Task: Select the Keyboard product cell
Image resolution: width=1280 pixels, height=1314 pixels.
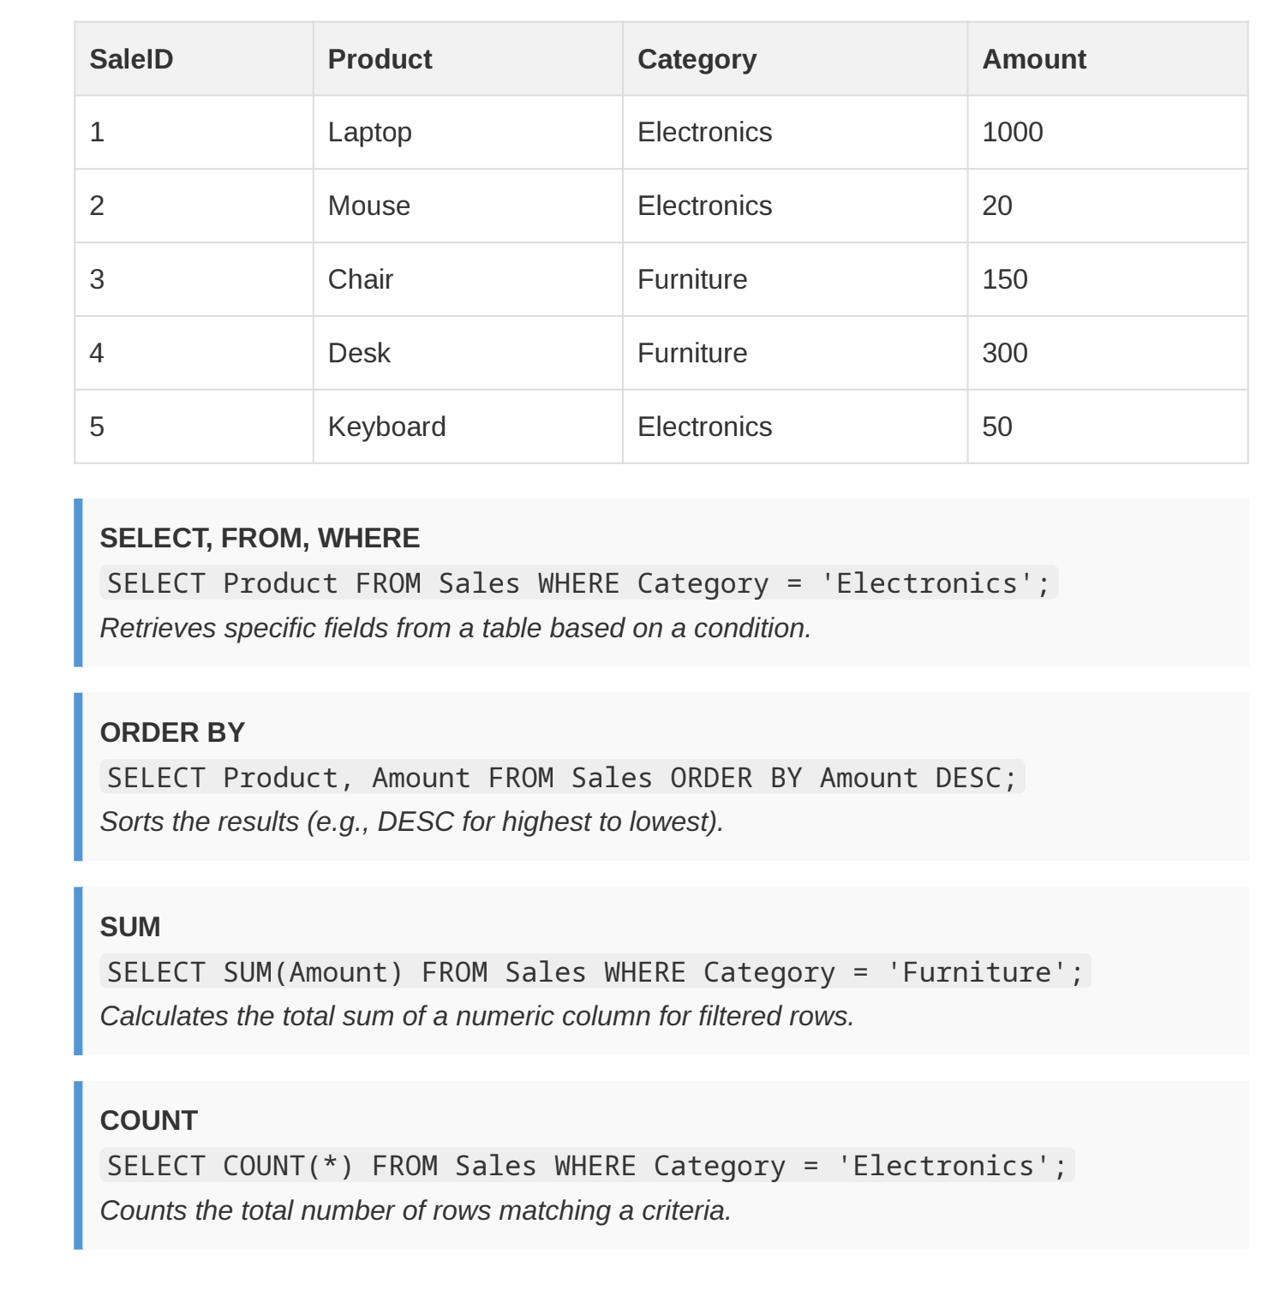Action: pyautogui.click(x=468, y=427)
